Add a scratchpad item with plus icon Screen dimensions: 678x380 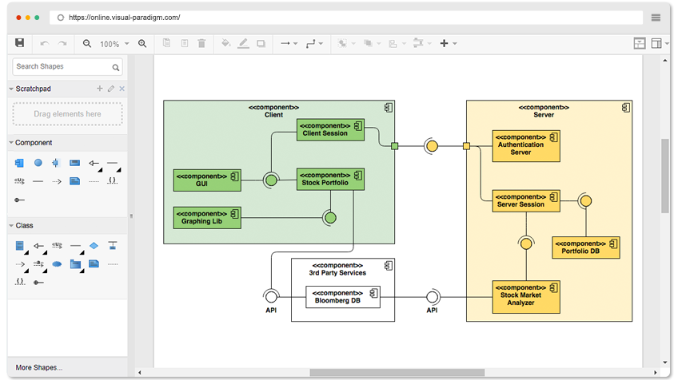pyautogui.click(x=99, y=89)
